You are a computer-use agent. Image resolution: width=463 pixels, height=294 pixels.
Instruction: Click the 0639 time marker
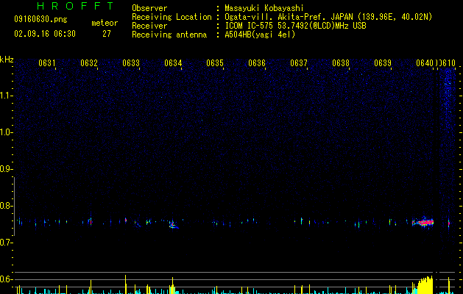383,63
